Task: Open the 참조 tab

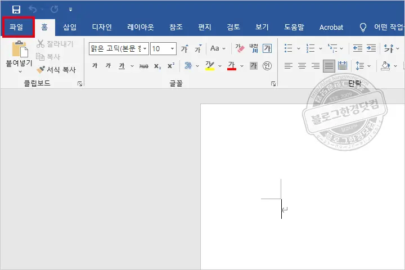Action: point(176,27)
